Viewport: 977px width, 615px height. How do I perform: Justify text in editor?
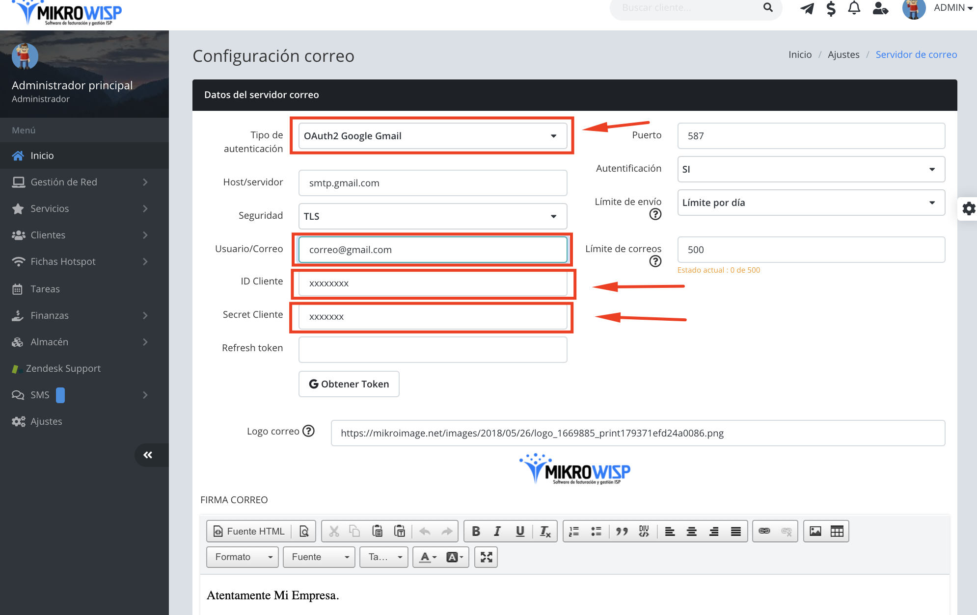tap(736, 531)
